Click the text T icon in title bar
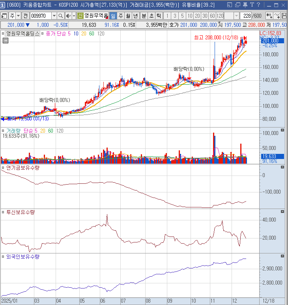The width and height of the screenshot is (288, 305). click(251, 5)
